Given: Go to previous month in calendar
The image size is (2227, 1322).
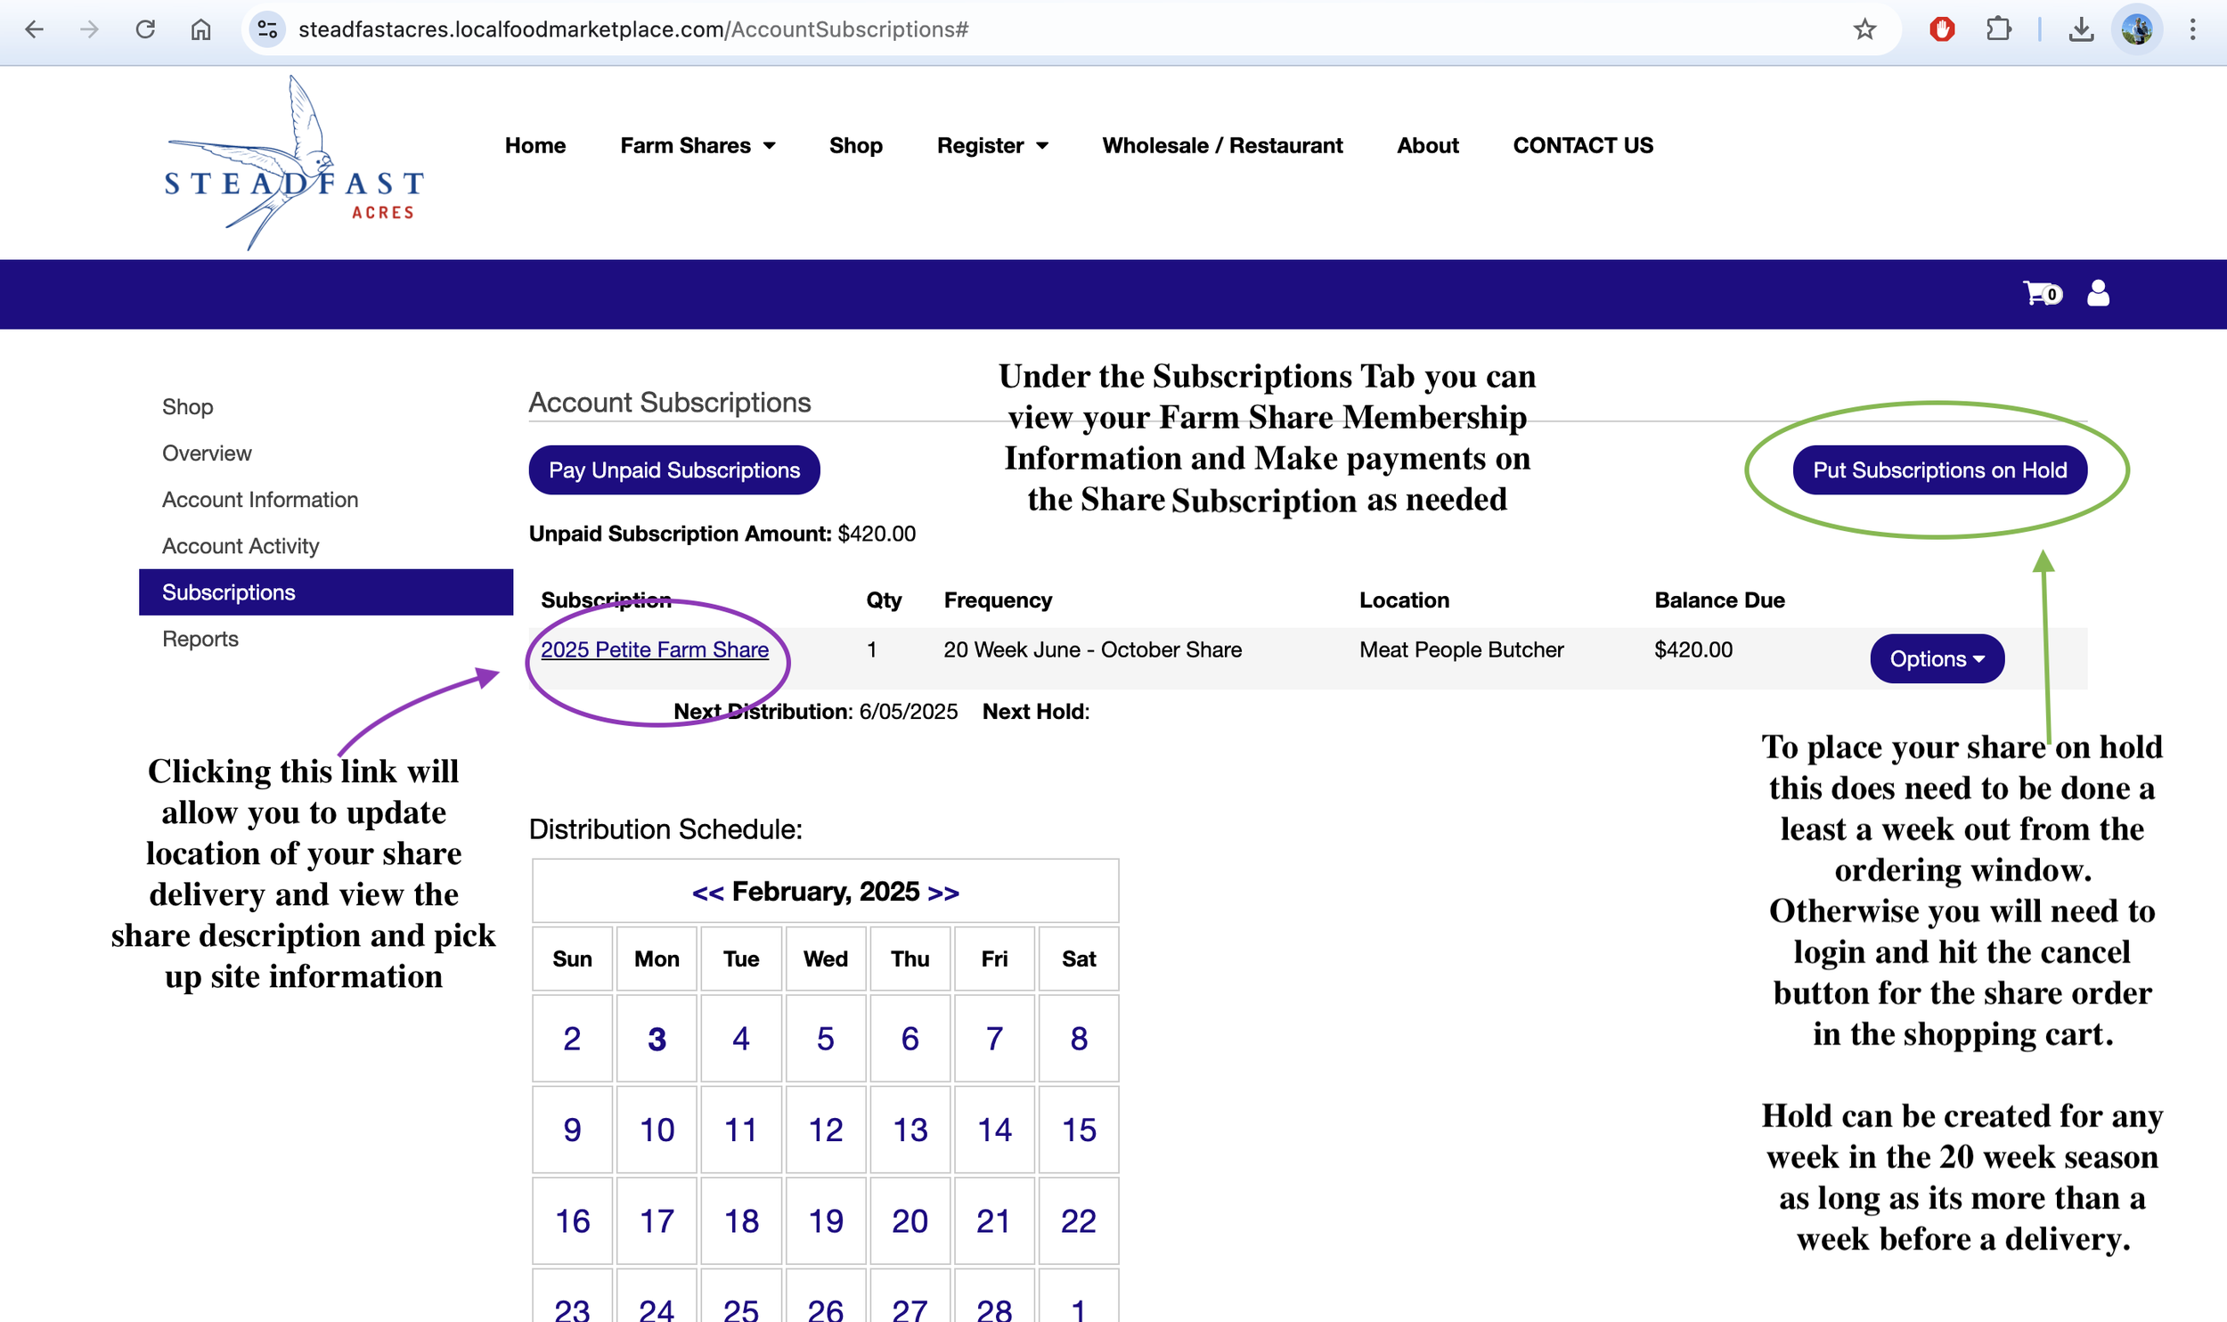Looking at the screenshot, I should (x=707, y=892).
